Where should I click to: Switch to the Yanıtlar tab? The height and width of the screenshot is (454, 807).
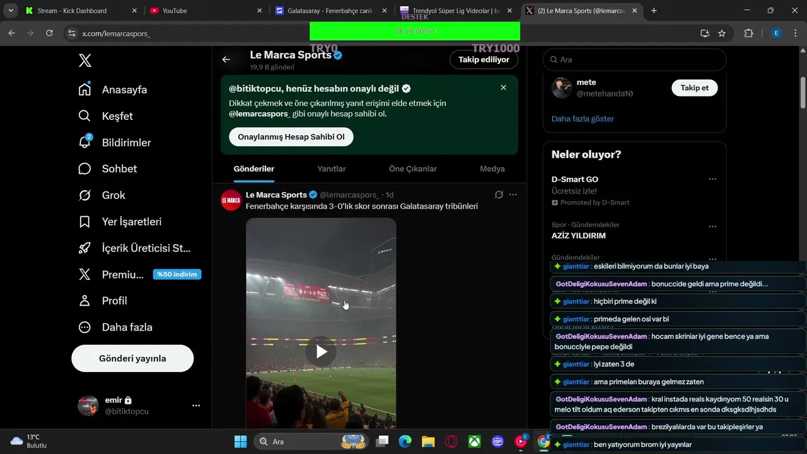pyautogui.click(x=332, y=169)
